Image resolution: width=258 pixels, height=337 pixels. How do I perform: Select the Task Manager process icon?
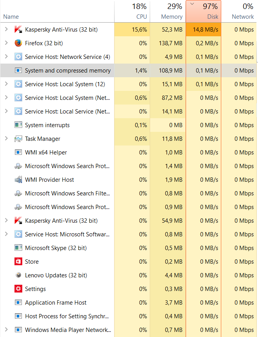pyautogui.click(x=18, y=139)
